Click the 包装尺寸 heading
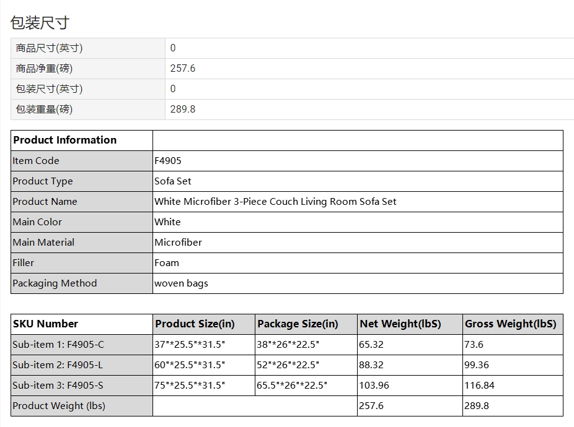The width and height of the screenshot is (574, 427). point(40,23)
